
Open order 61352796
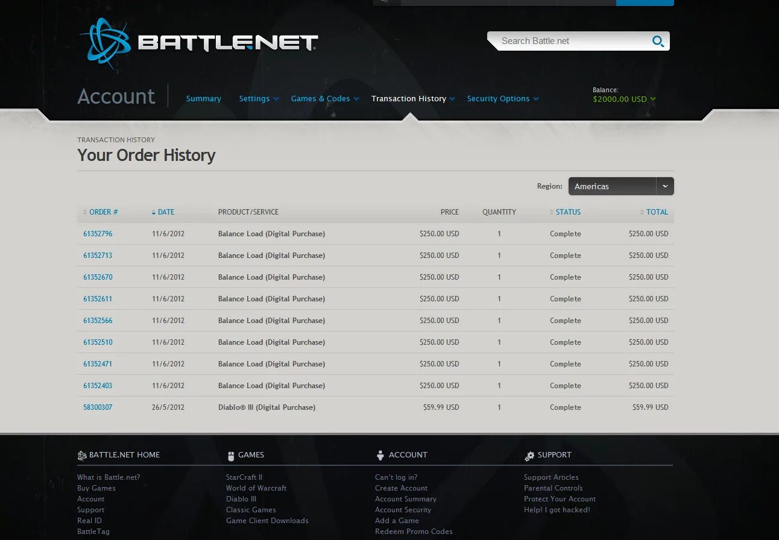click(x=98, y=234)
